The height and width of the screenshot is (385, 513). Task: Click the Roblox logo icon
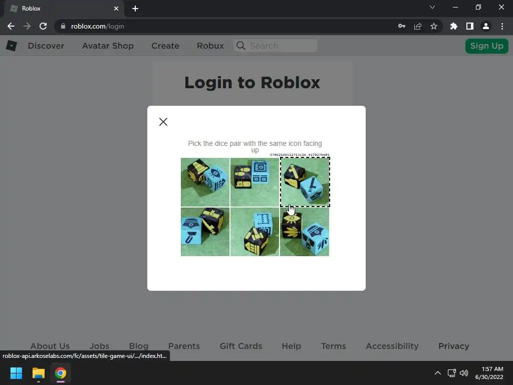(x=12, y=46)
